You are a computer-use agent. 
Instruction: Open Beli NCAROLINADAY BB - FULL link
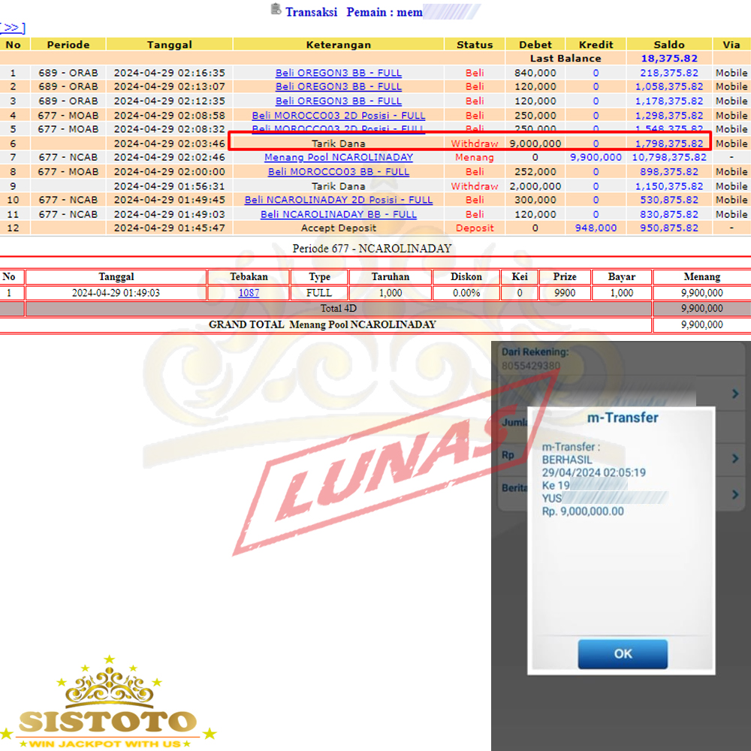(x=338, y=215)
